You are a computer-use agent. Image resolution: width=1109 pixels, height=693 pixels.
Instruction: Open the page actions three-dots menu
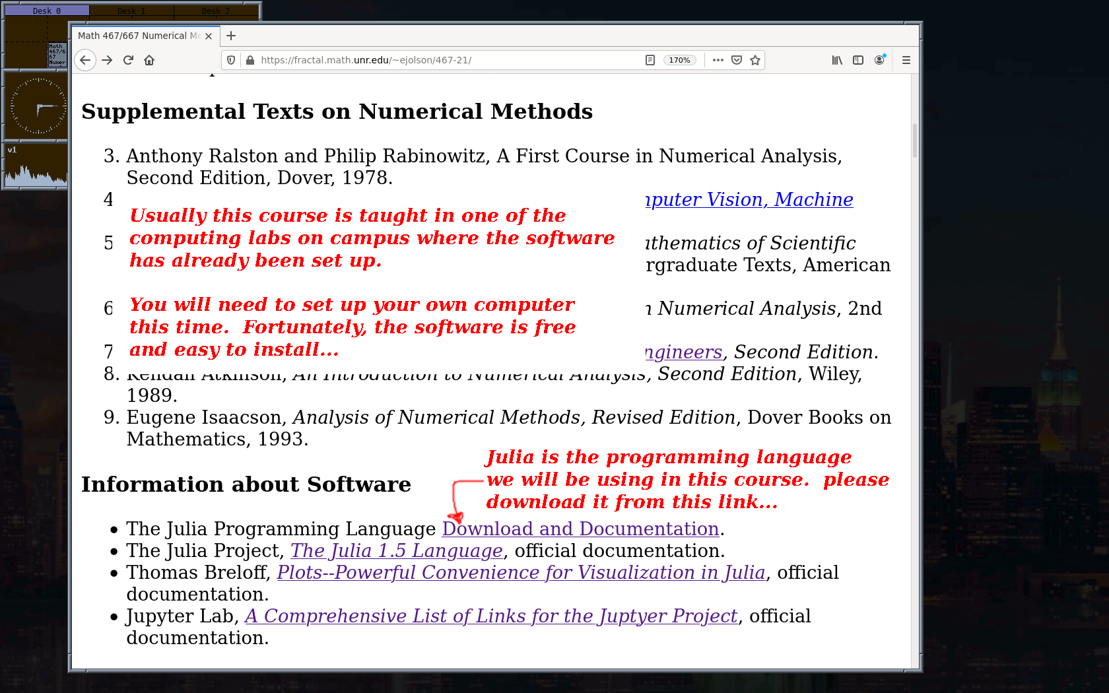(718, 60)
